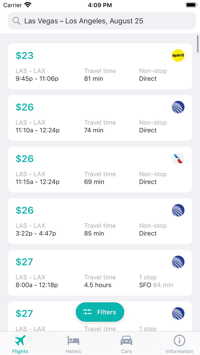Switch to the Hotels tab
200x355 pixels.
point(73,343)
